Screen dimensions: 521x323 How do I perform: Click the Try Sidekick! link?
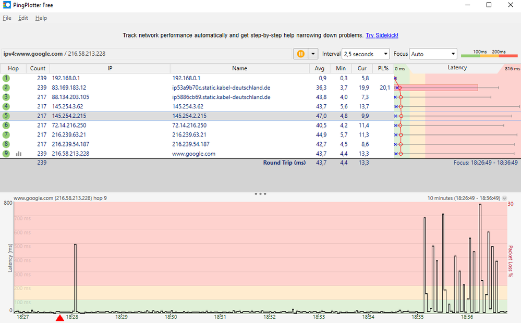click(382, 35)
